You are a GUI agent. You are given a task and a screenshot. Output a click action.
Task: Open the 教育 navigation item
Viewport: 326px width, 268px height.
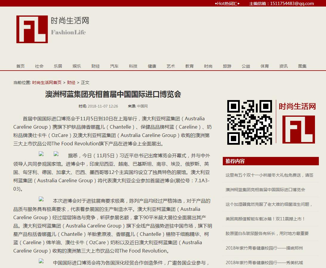[x=189, y=66]
